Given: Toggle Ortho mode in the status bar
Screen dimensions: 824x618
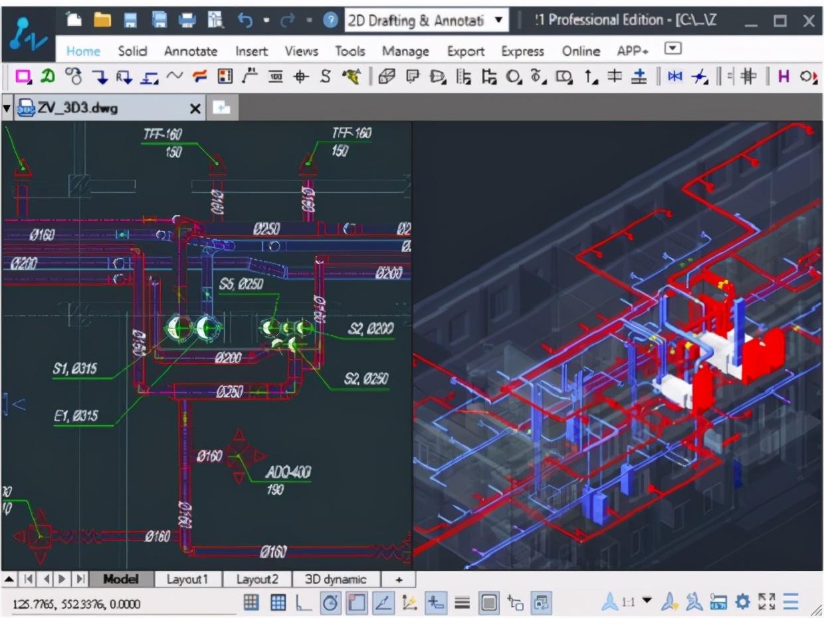Looking at the screenshot, I should (302, 603).
